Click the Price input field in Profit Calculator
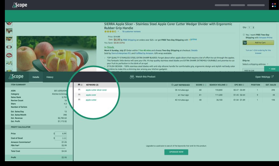The width and height of the screenshot is (279, 166). coord(61,133)
